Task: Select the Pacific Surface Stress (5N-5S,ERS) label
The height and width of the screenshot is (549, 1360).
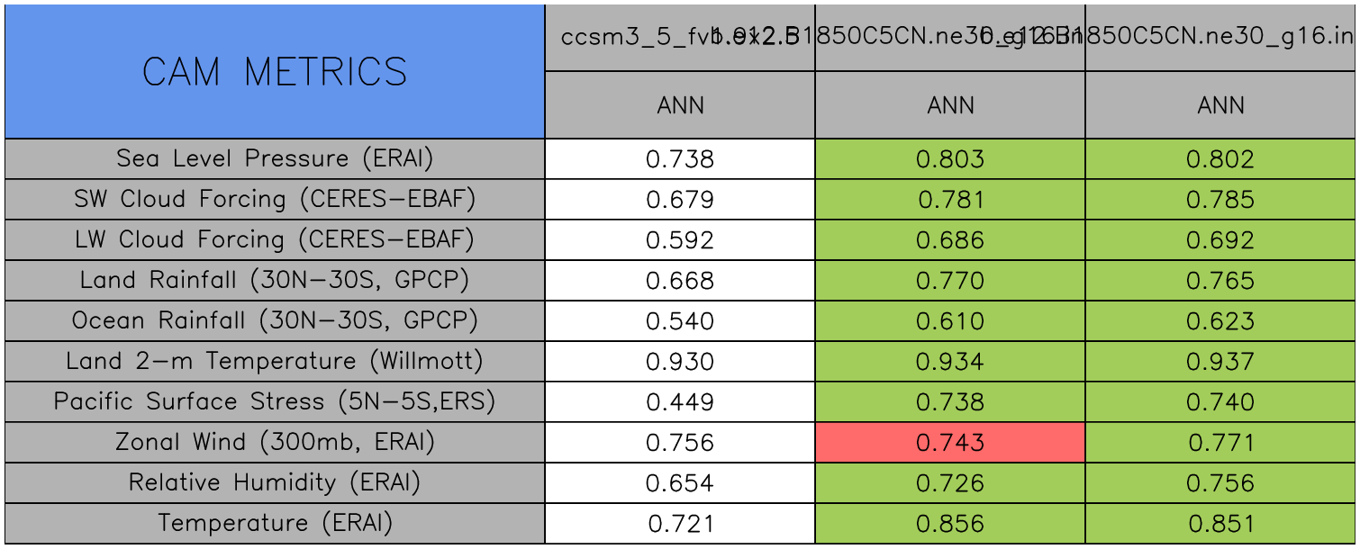Action: pyautogui.click(x=275, y=401)
